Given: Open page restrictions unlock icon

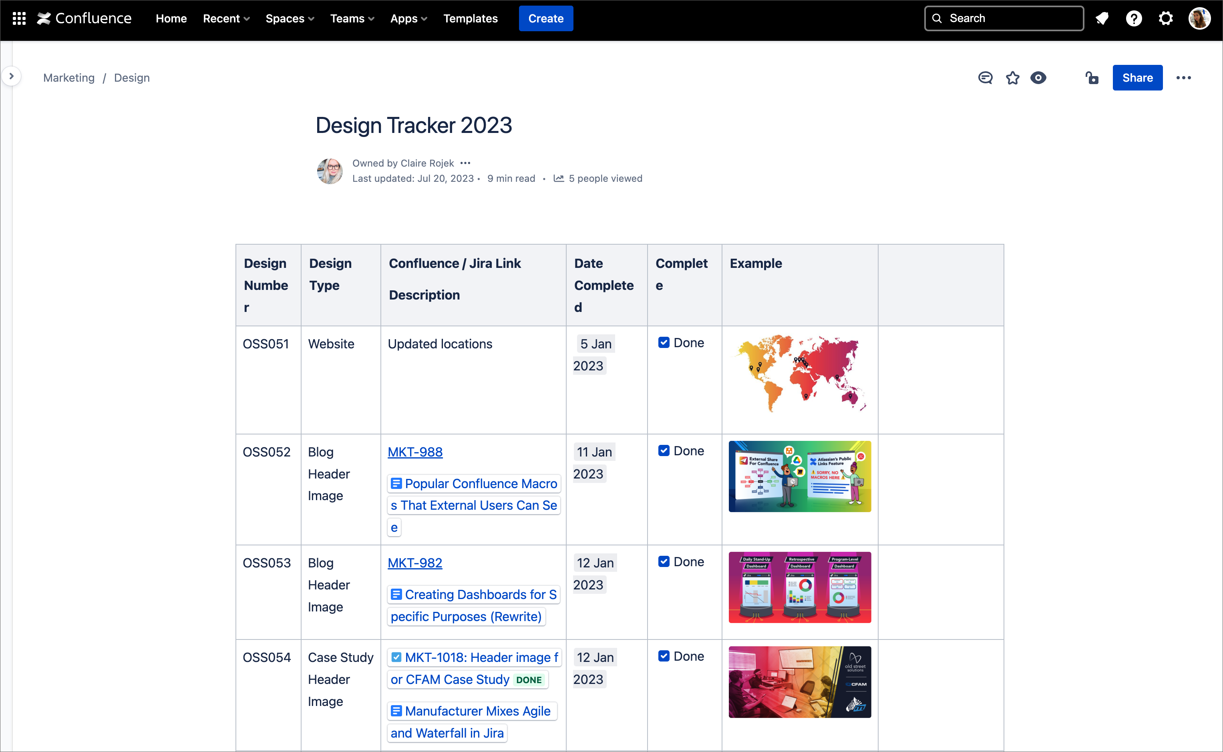Looking at the screenshot, I should pos(1092,78).
